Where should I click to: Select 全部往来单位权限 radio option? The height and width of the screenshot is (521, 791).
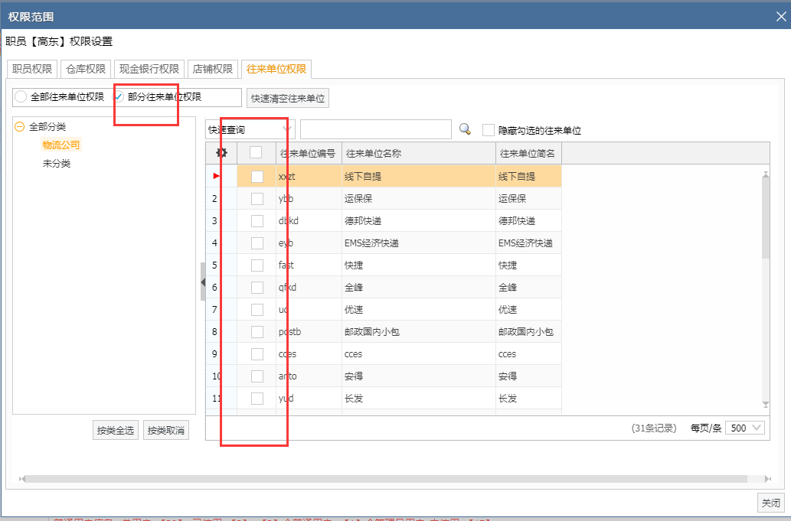tap(21, 96)
